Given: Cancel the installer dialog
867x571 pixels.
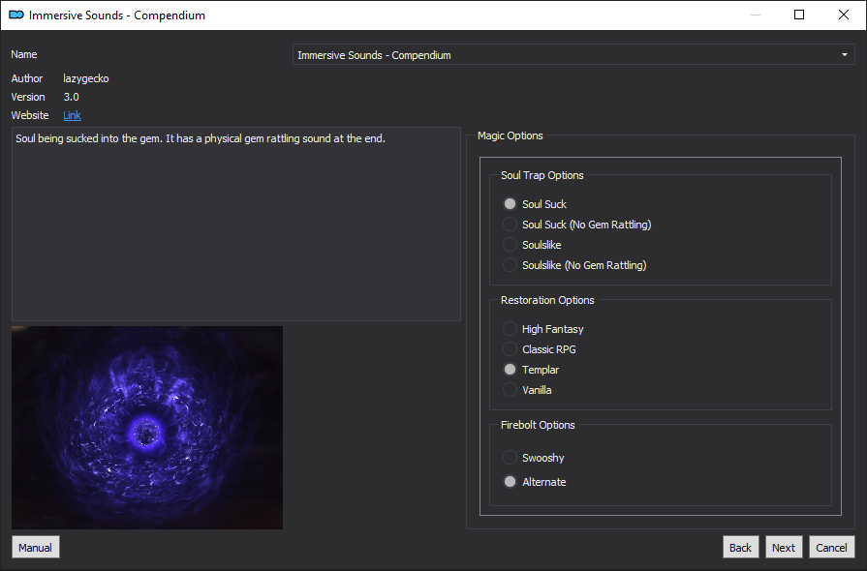Looking at the screenshot, I should [831, 547].
